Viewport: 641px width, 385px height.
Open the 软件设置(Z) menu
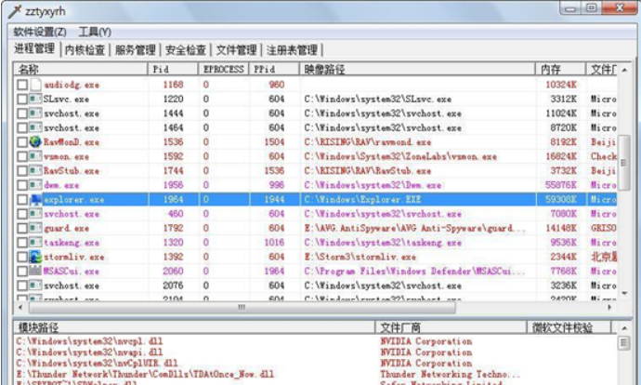(40, 32)
